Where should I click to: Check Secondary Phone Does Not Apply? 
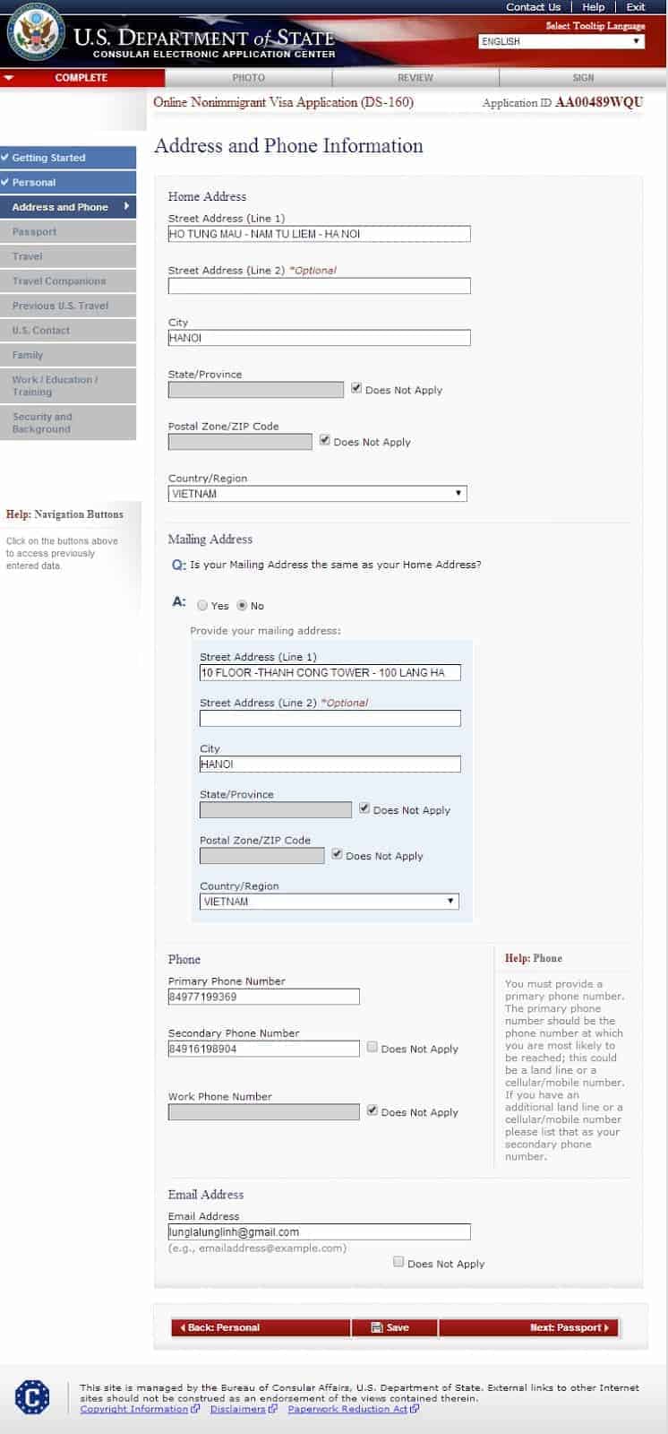(x=373, y=1047)
